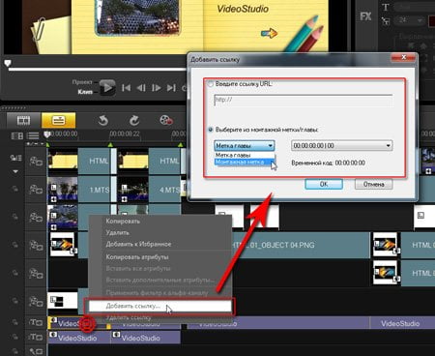
Task: Open the FX filter tab
Action: 365,16
